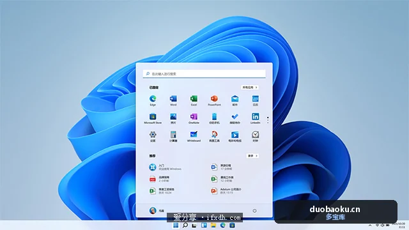The image size is (409, 230).
Task: Open Excel workbook from 12 minutes ago
Action: tap(222, 179)
